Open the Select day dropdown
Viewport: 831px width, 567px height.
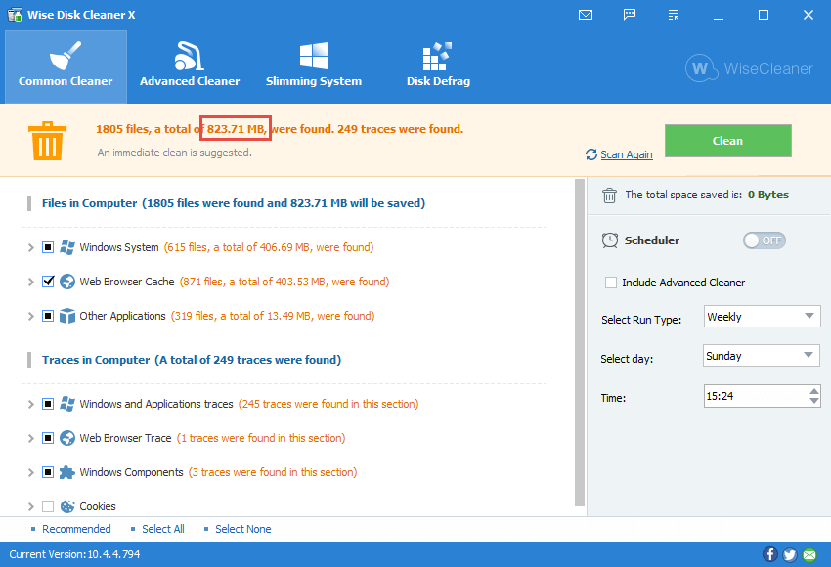(x=762, y=356)
